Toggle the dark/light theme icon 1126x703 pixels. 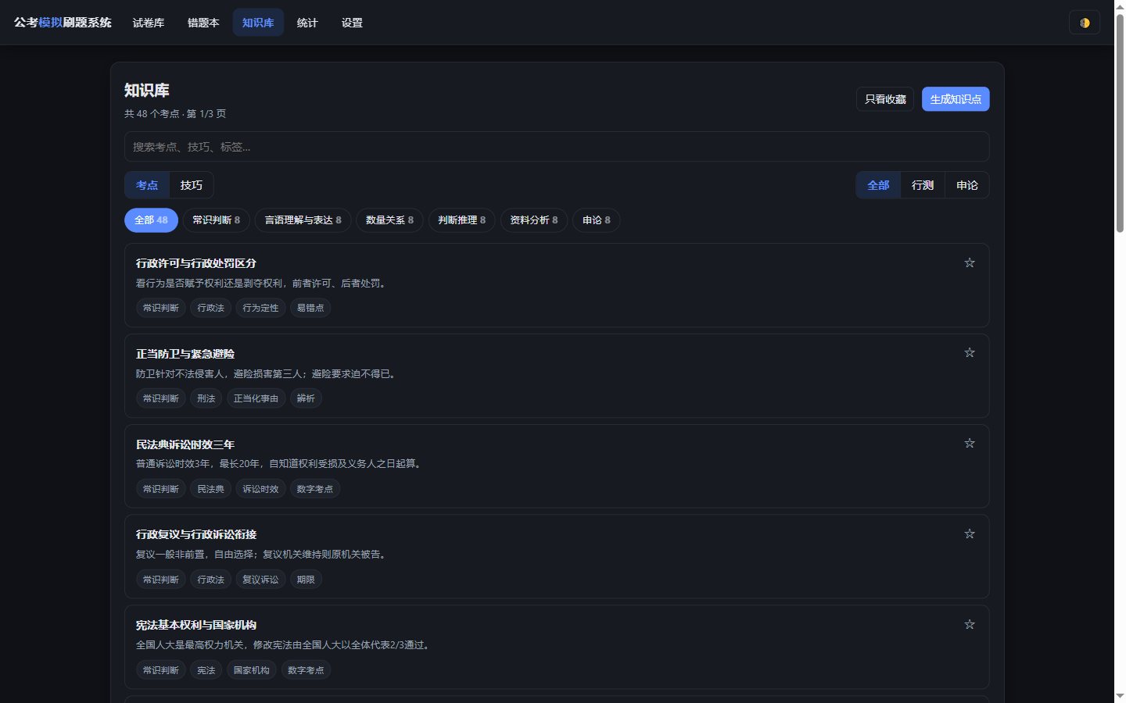1084,23
